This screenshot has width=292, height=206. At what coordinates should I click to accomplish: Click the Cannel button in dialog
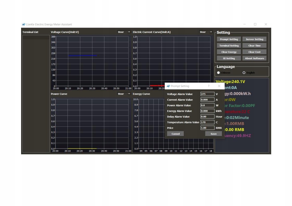point(175,134)
